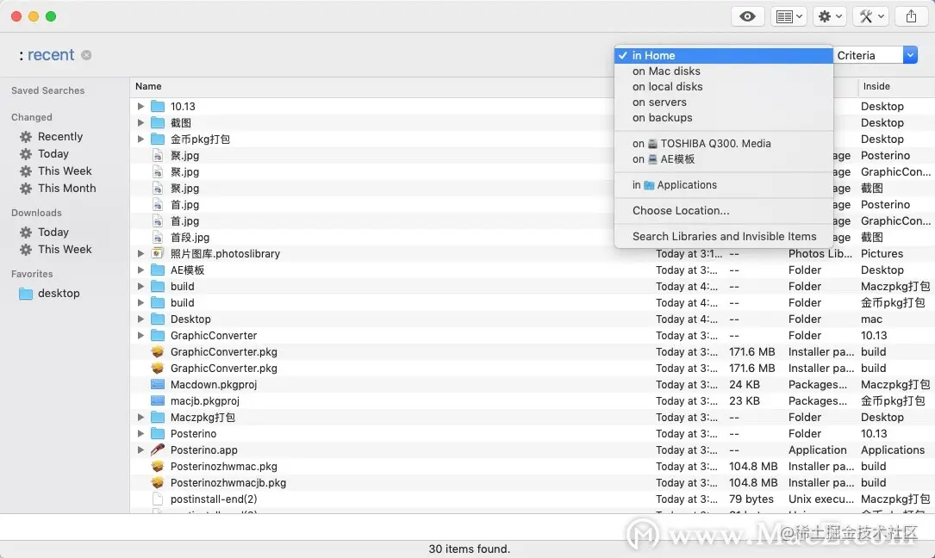
Task: Click '30 items found.' status text
Action: coord(470,549)
